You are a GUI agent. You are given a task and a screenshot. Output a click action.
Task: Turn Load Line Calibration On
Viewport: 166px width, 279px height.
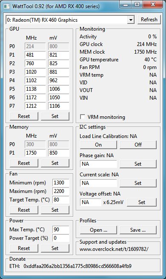[98, 145]
